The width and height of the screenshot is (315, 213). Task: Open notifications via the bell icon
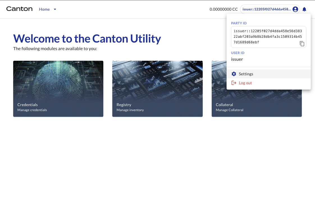coord(304,9)
